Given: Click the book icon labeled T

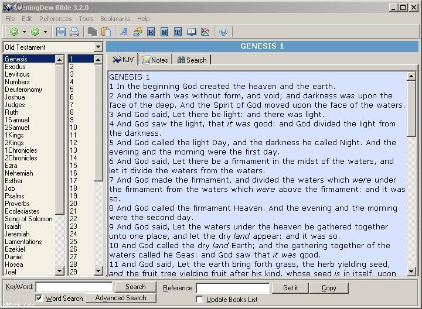Looking at the screenshot, I should coord(178,32).
